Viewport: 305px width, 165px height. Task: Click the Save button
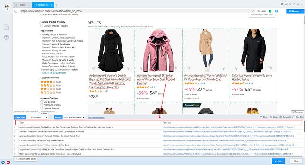pyautogui.click(x=296, y=161)
